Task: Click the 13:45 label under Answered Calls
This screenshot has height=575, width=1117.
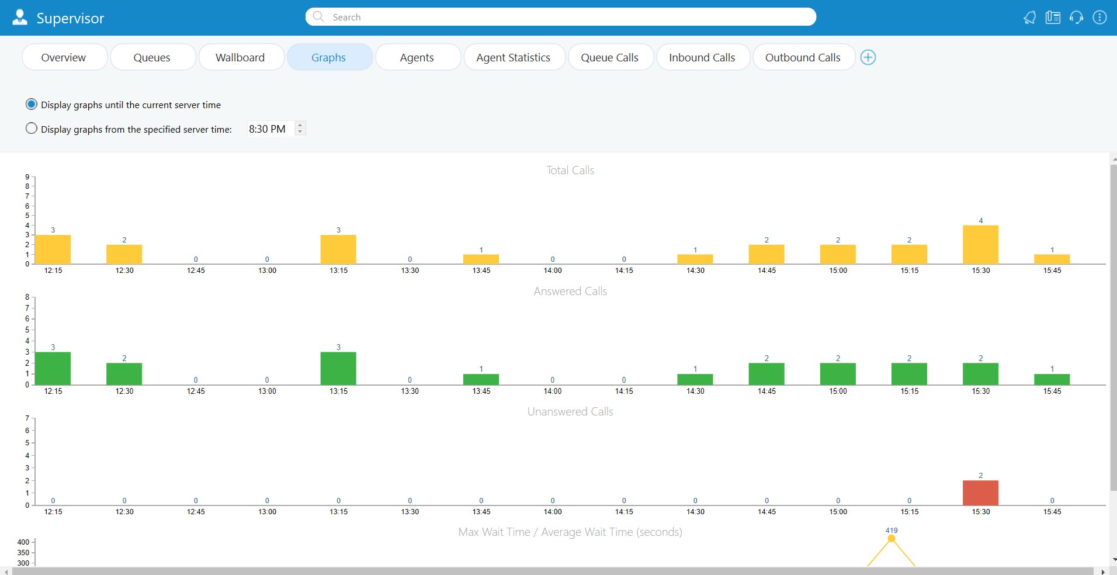Action: click(x=481, y=391)
